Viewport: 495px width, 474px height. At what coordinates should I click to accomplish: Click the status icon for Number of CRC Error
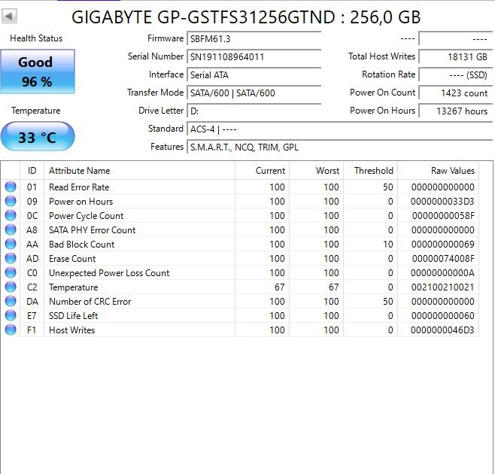[11, 301]
